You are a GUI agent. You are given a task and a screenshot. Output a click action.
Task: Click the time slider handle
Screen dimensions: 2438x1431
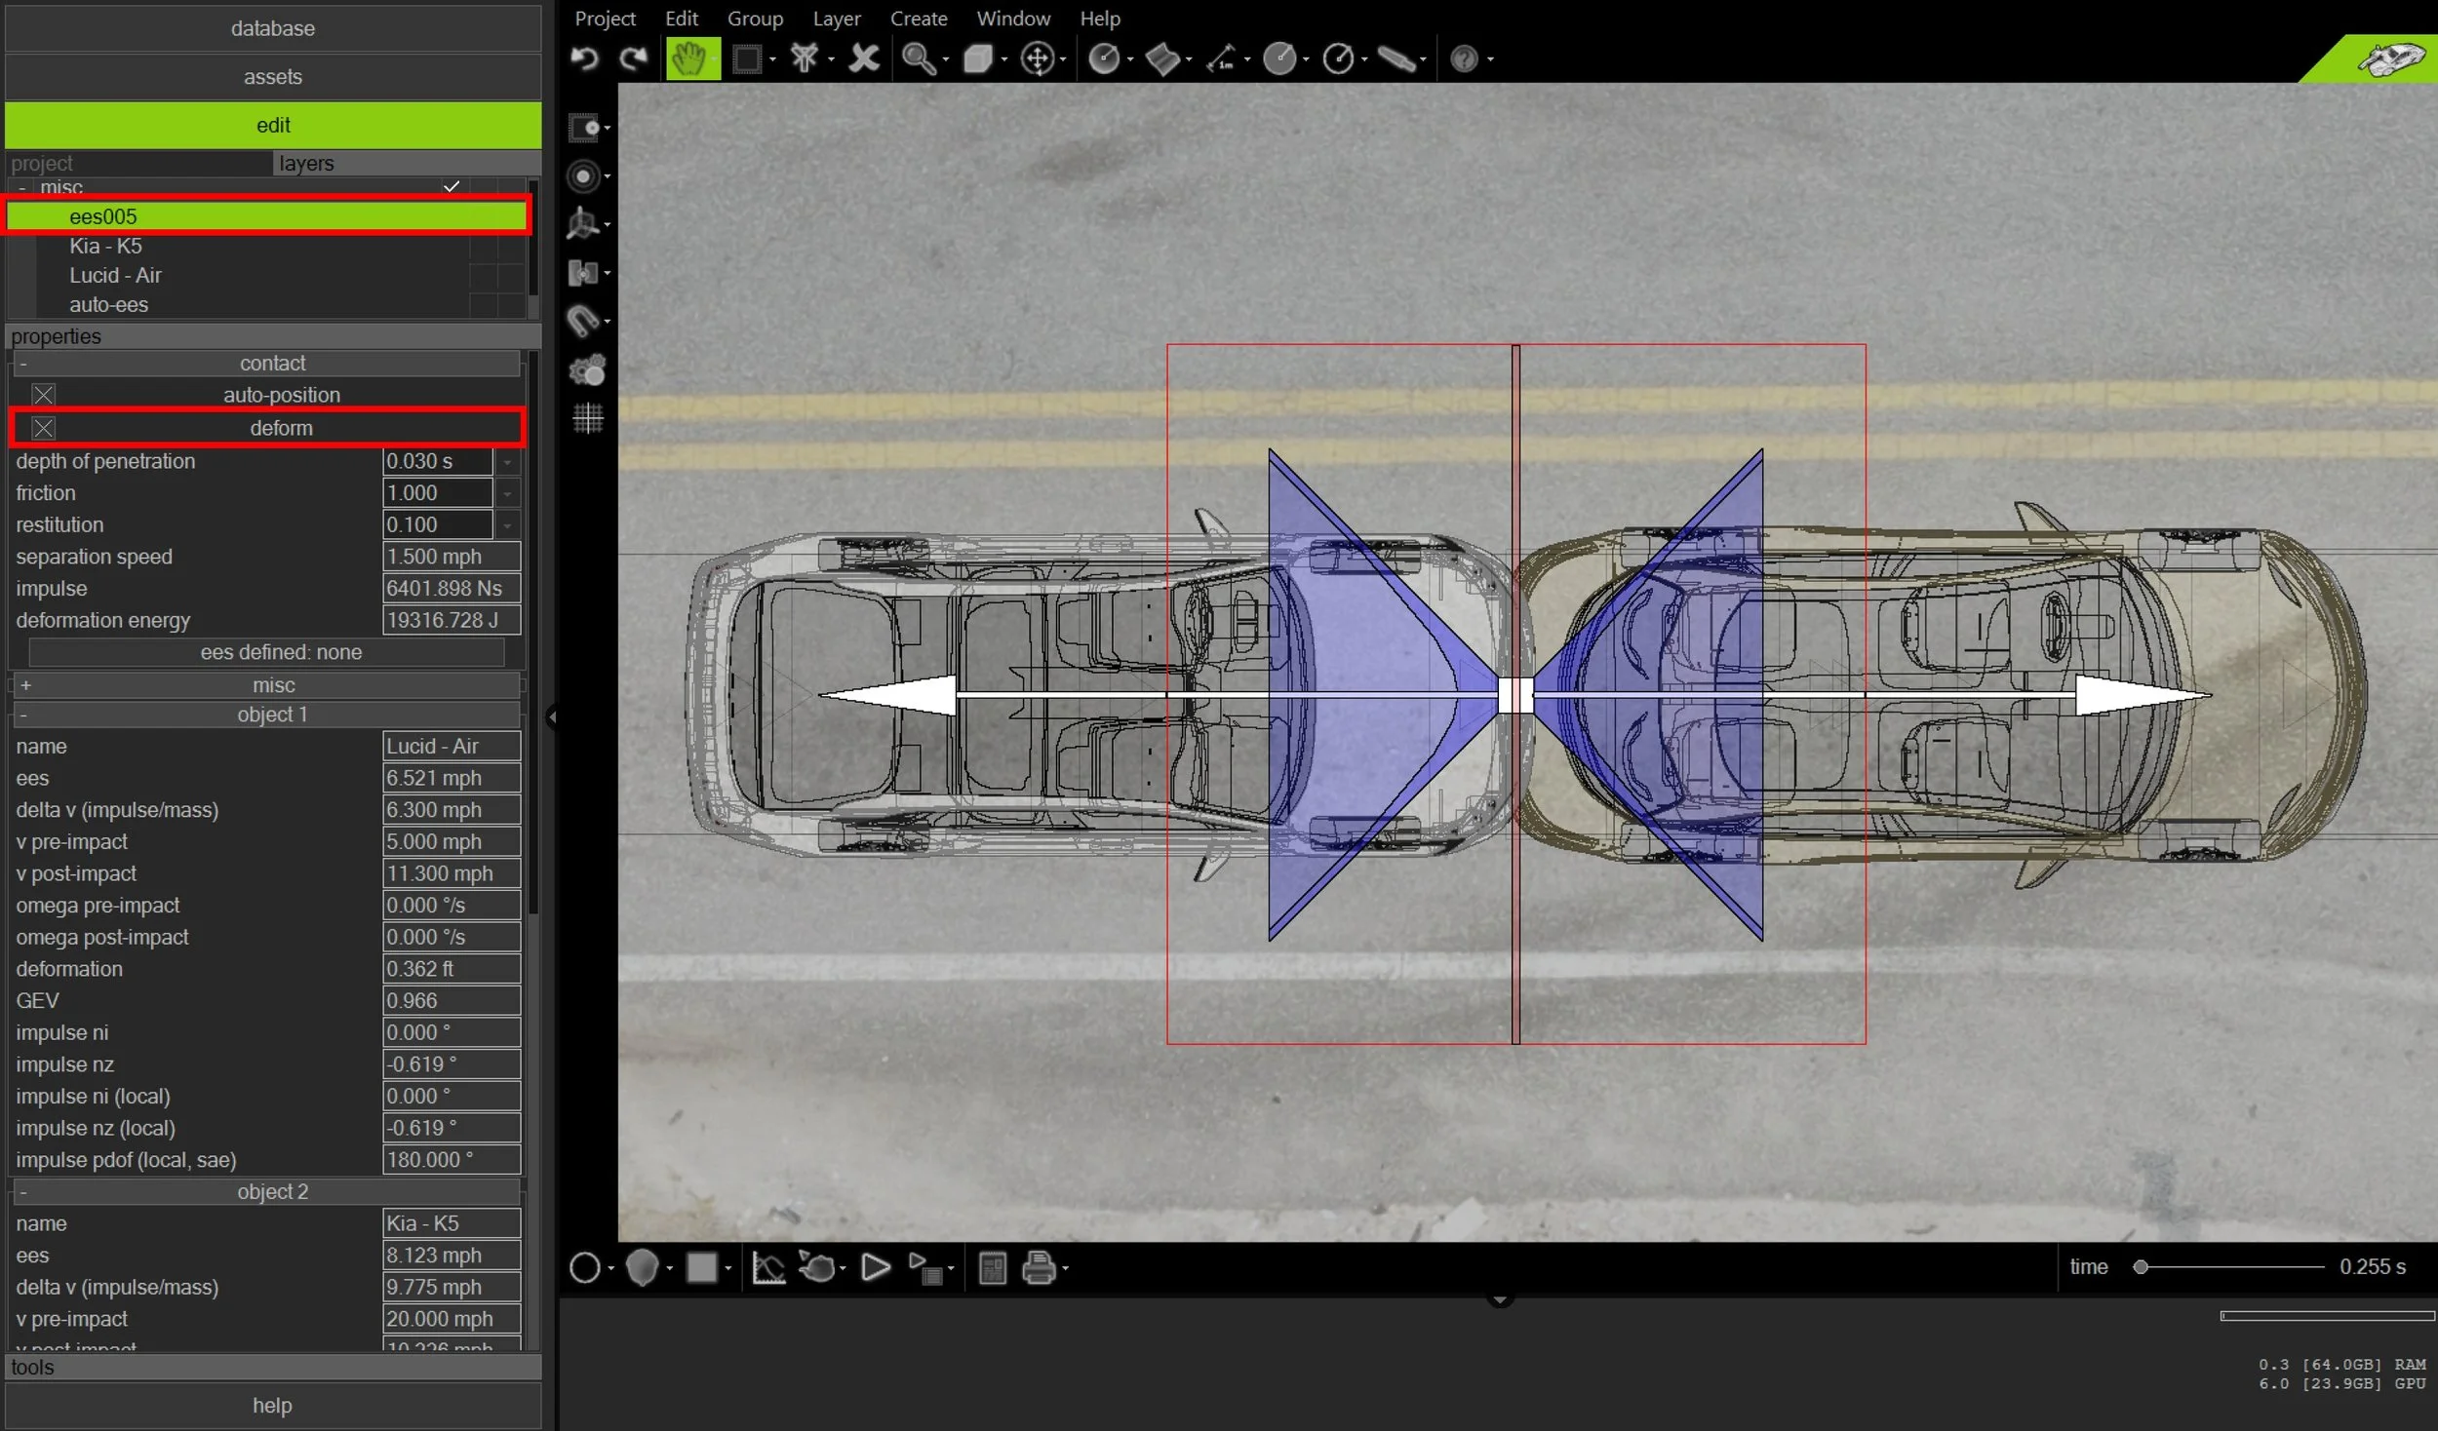click(2141, 1267)
